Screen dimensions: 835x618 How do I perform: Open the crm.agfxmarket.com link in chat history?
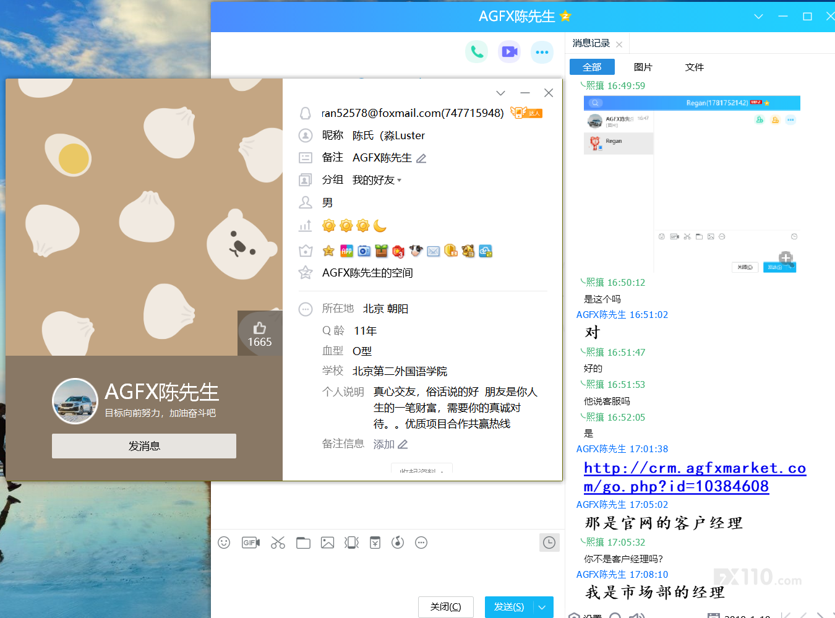pyautogui.click(x=695, y=477)
